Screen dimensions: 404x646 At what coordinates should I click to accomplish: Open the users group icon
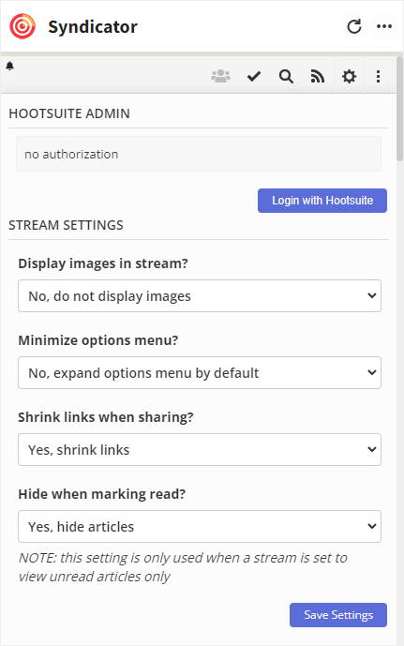point(220,76)
